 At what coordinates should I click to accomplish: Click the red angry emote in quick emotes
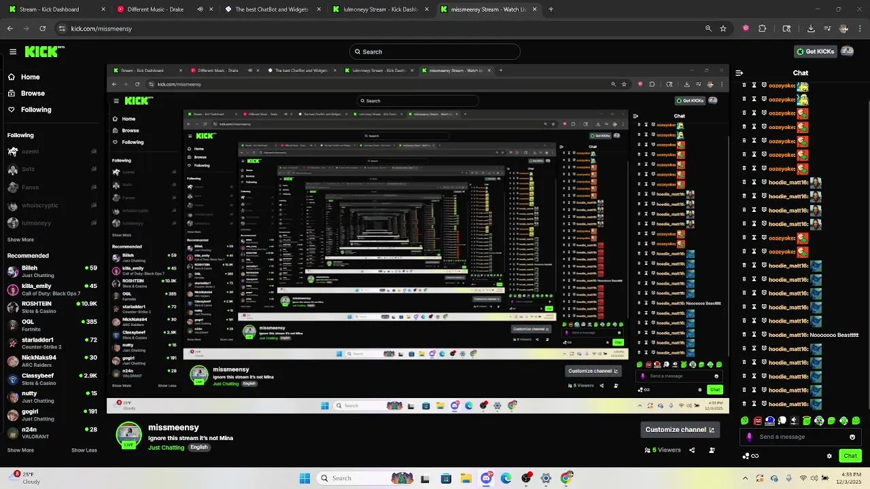coord(757,421)
